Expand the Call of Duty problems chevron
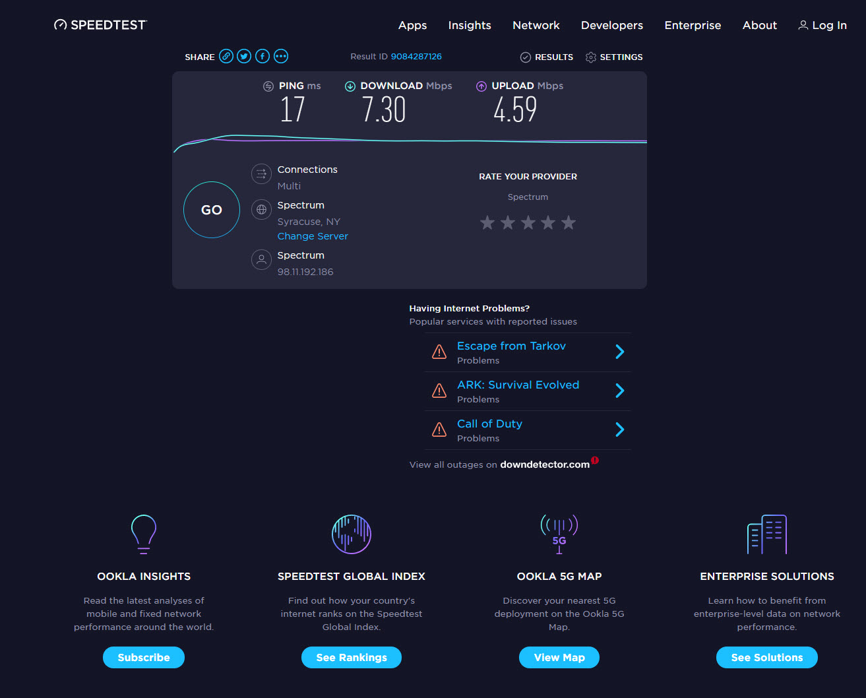The width and height of the screenshot is (866, 698). tap(619, 429)
